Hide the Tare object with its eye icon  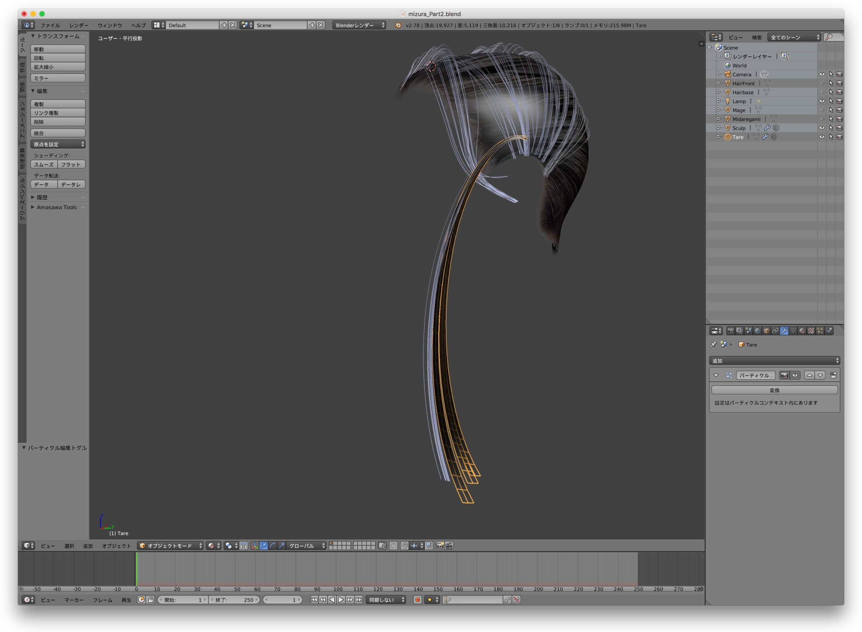[822, 137]
